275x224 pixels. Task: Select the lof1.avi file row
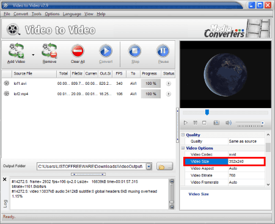pyautogui.click(x=89, y=84)
